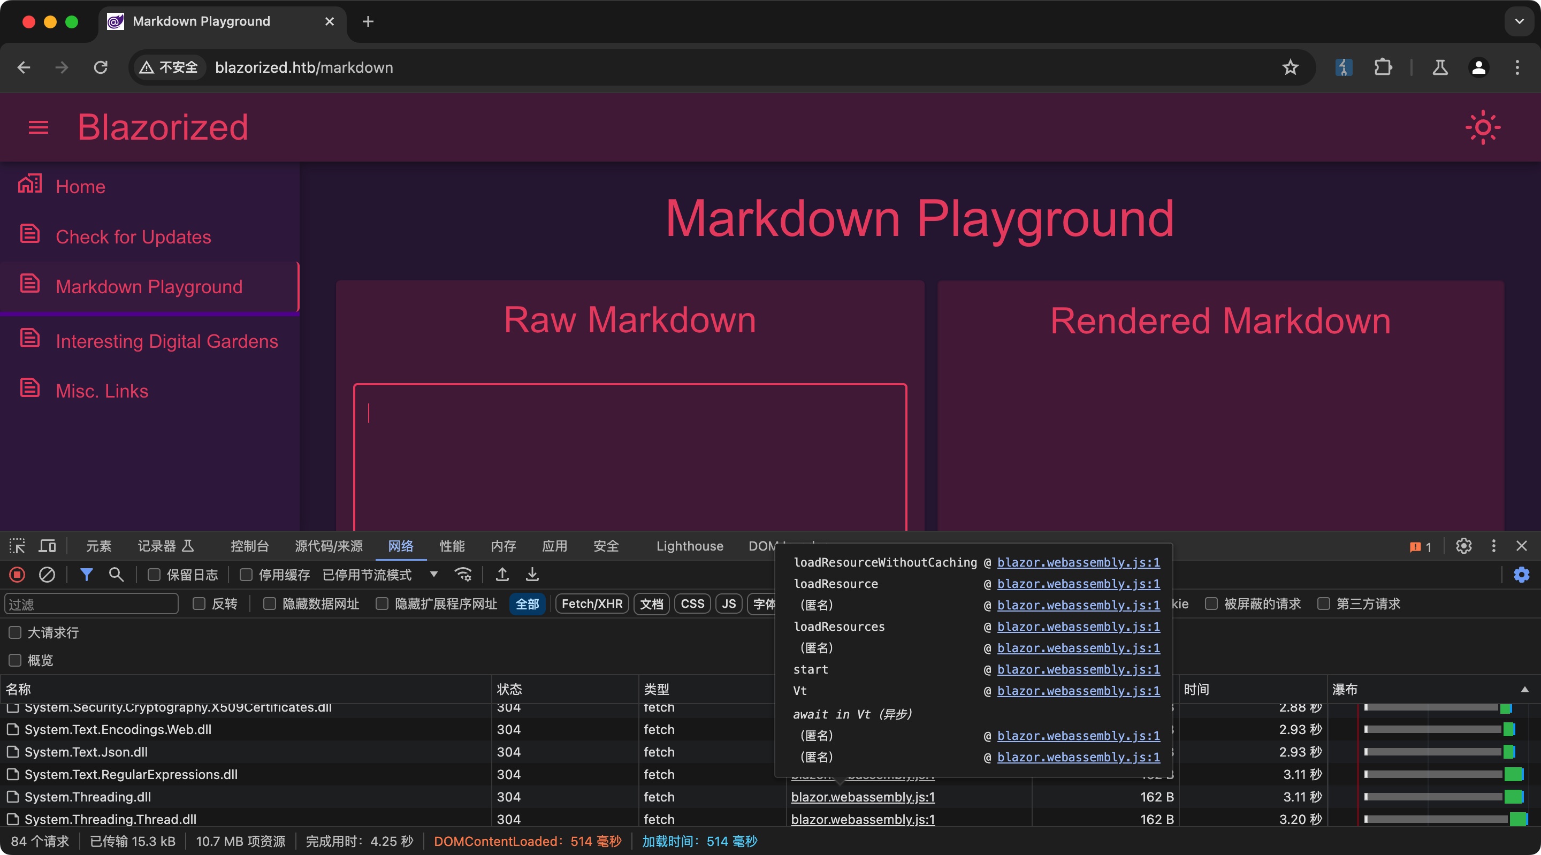
Task: Open the Lighthouse DevTools tab
Action: 689,546
